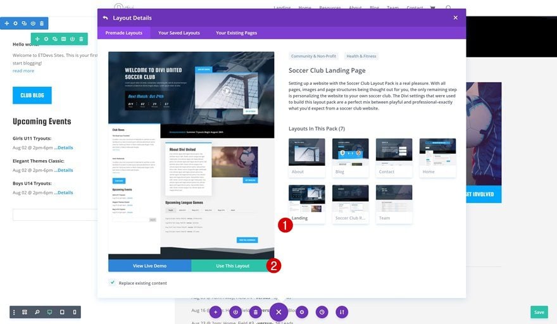Image resolution: width=557 pixels, height=324 pixels.
Task: Select the Blog layout thumbnail
Action: point(350,158)
